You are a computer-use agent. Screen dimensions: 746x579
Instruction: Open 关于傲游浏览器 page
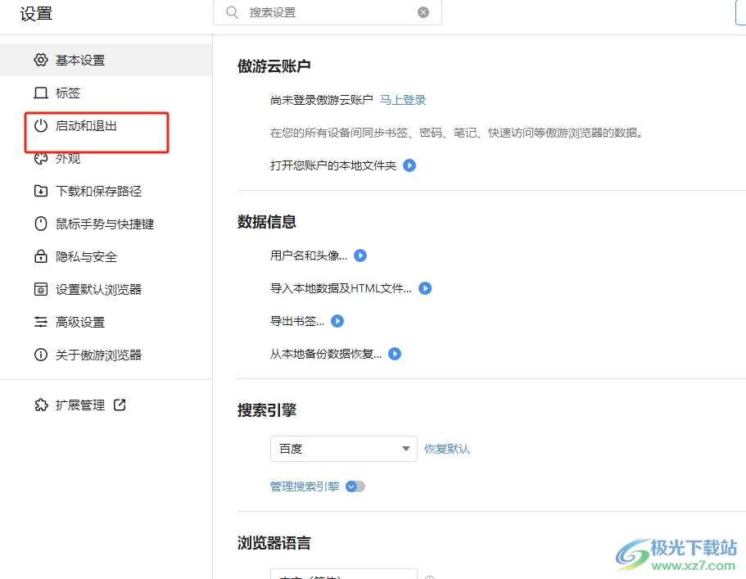[106, 355]
